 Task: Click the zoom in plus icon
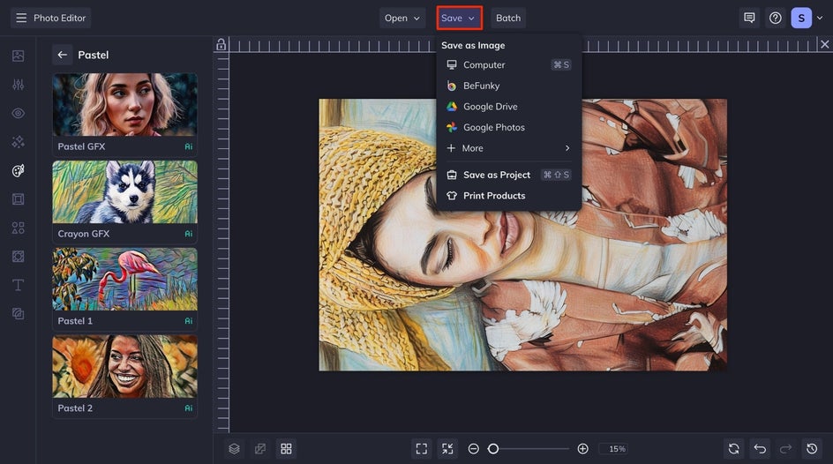(x=582, y=449)
